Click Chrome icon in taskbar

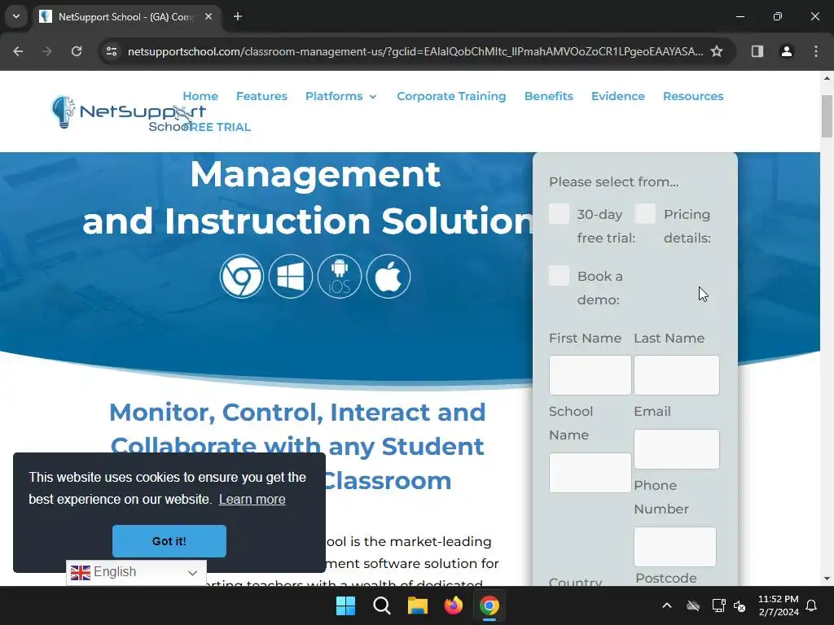[x=489, y=605]
